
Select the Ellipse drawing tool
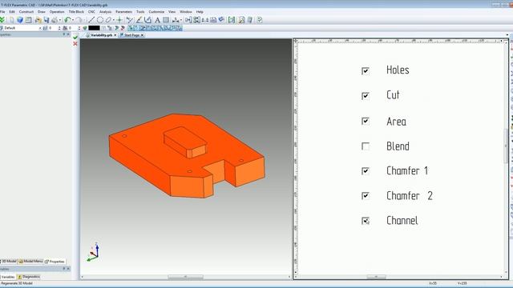click(108, 20)
